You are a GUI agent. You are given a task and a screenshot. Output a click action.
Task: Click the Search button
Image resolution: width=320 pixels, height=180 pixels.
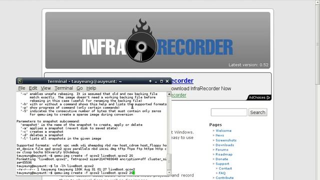257,112
